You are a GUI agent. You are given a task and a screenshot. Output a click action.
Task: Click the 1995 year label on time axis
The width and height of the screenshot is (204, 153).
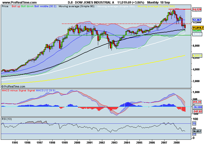[x=15, y=143]
